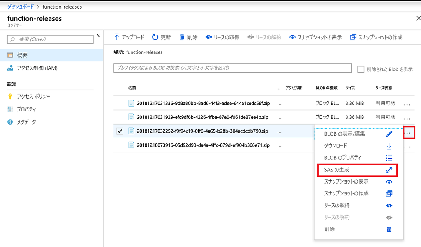
Task: Collapse the sidebar with the double chevron
Action: (x=98, y=35)
